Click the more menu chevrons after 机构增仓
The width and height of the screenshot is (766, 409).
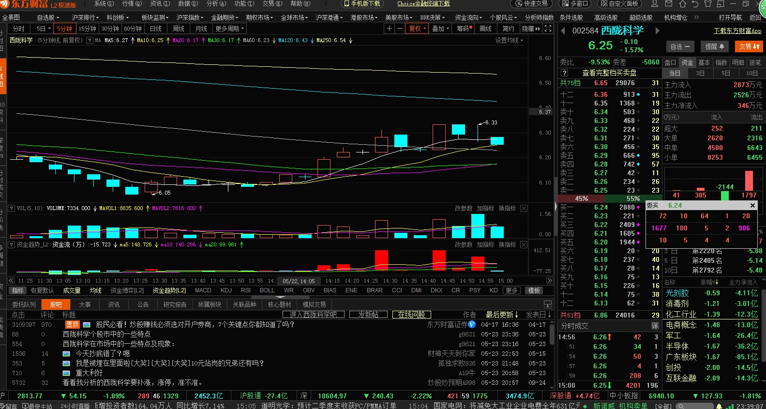click(x=696, y=17)
